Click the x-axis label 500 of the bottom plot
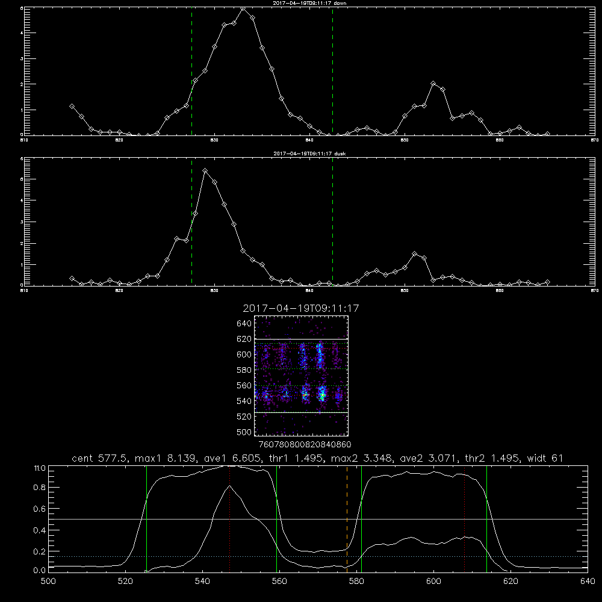Image resolution: width=602 pixels, height=602 pixels. [x=48, y=581]
